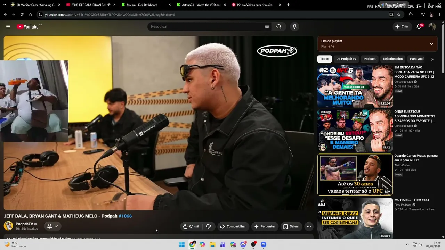This screenshot has width=445, height=250.
Task: Open YouTube notifications bell
Action: coord(419,27)
